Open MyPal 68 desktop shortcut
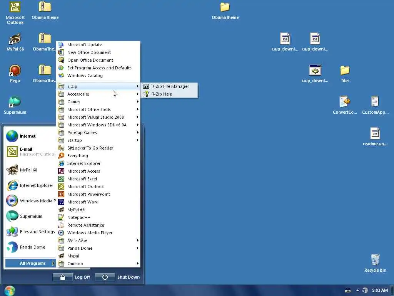394x296 pixels. 15,42
